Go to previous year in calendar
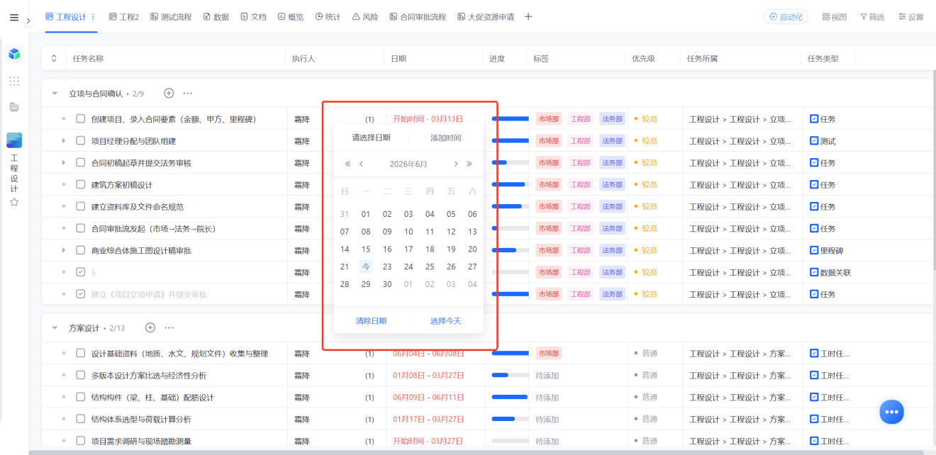This screenshot has height=455, width=936. coord(347,164)
